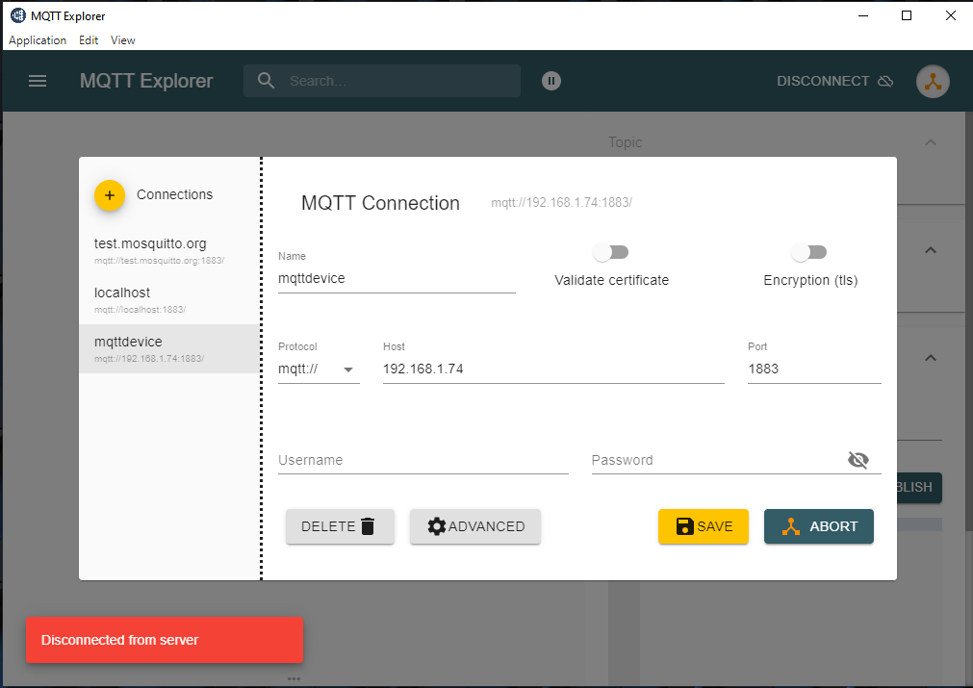Click the MQTT Explorer app icon in title bar
The width and height of the screenshot is (973, 688).
pos(18,15)
